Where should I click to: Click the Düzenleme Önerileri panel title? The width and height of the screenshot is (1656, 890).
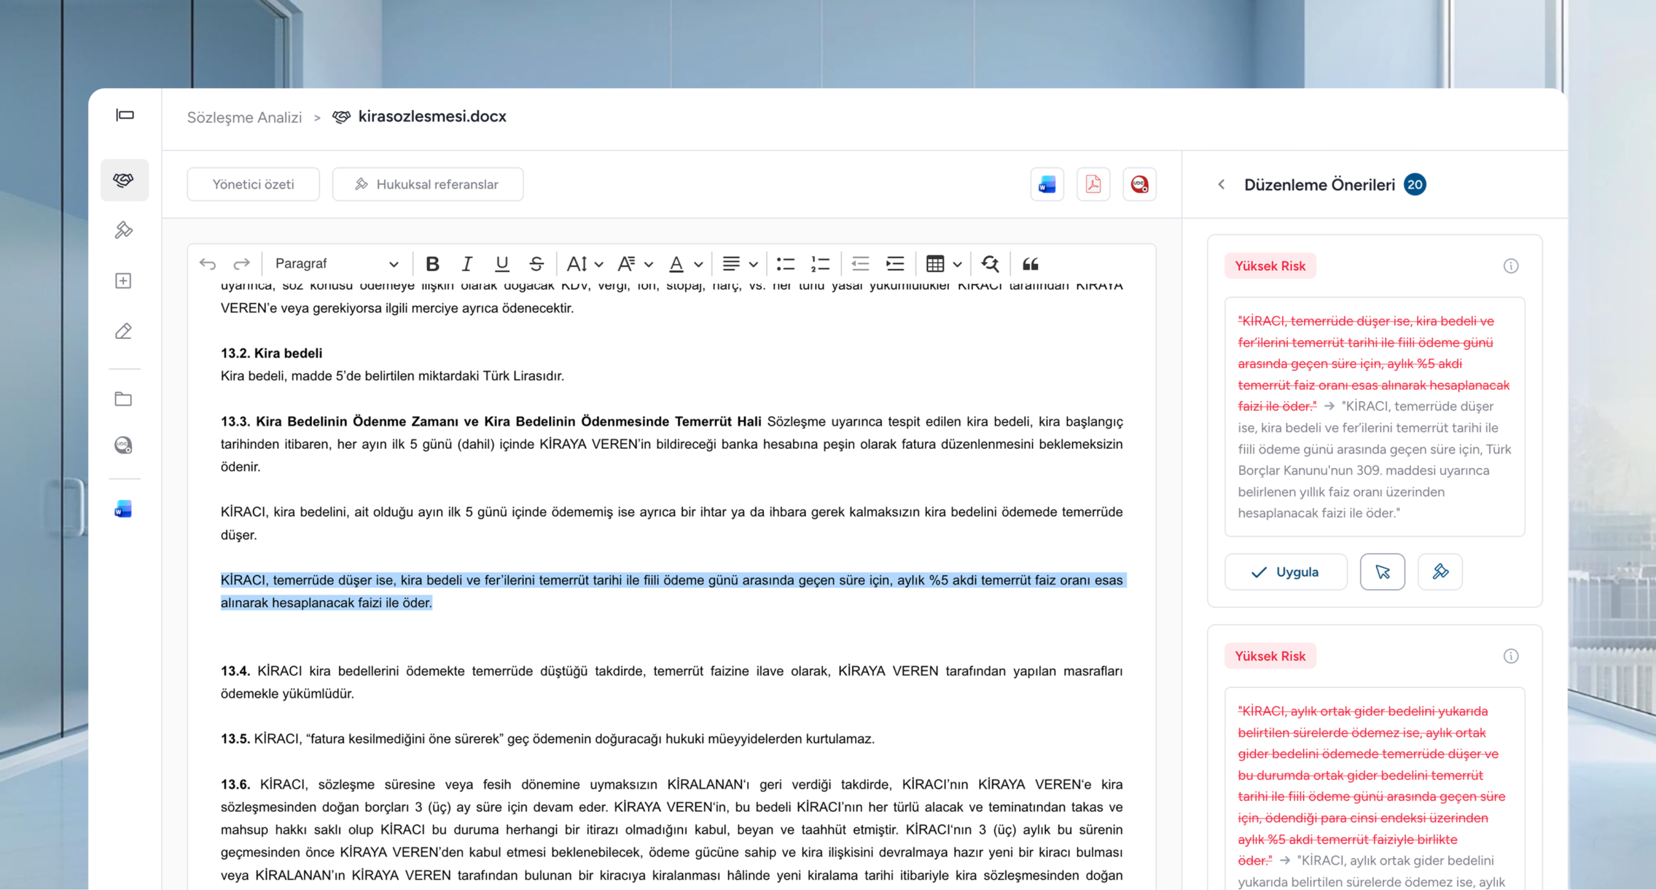(1320, 185)
